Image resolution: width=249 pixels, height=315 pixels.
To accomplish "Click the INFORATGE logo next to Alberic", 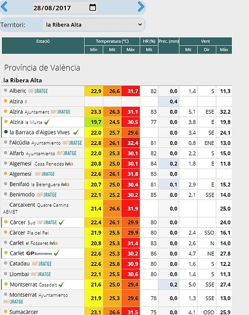I will (38, 91).
